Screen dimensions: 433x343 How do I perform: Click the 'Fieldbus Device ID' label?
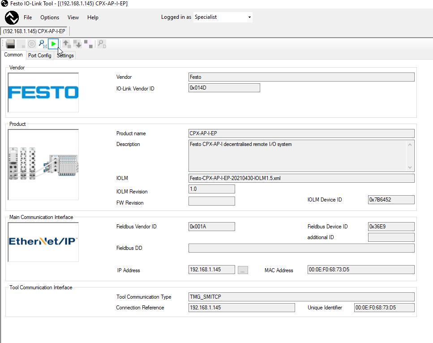tap(327, 227)
